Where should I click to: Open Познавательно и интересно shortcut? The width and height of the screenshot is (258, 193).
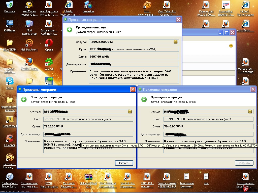tap(245, 66)
